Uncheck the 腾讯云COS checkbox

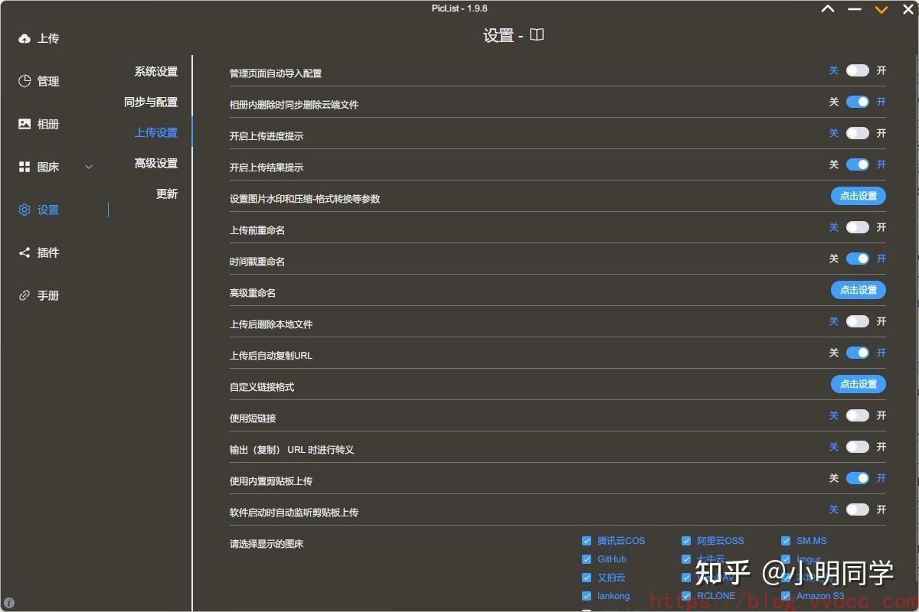[587, 541]
